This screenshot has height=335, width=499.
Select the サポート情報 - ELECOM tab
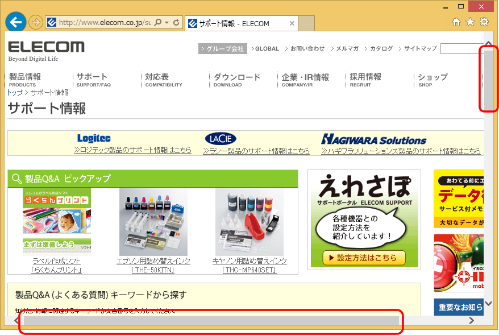tap(241, 23)
